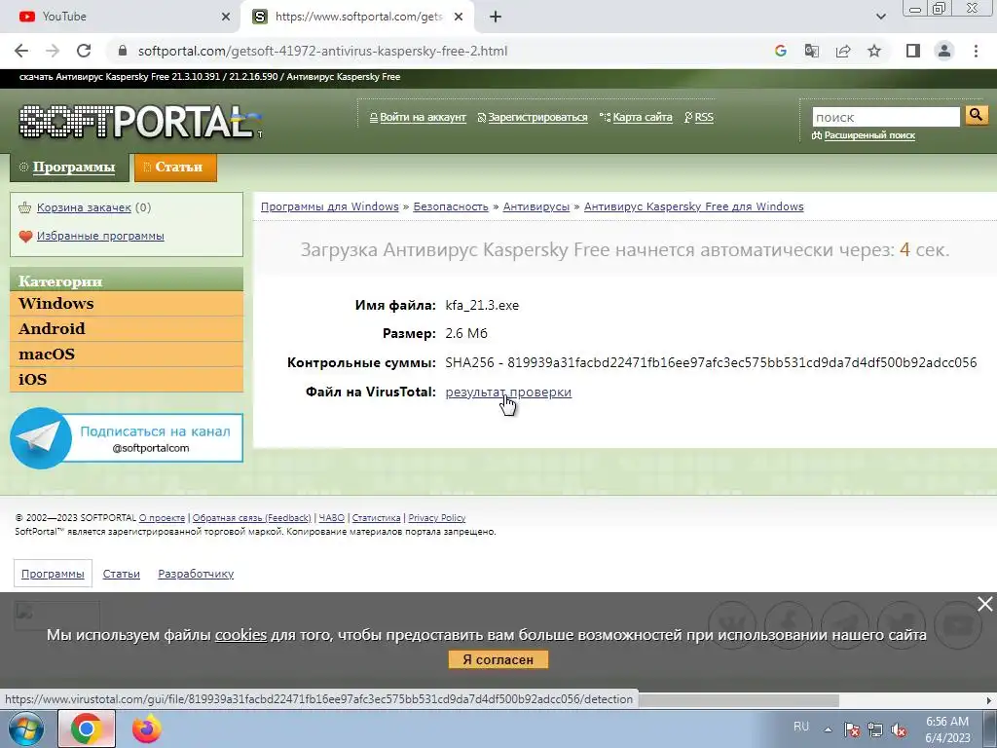Image resolution: width=997 pixels, height=748 pixels.
Task: Open Избранные программы link
Action: point(100,236)
